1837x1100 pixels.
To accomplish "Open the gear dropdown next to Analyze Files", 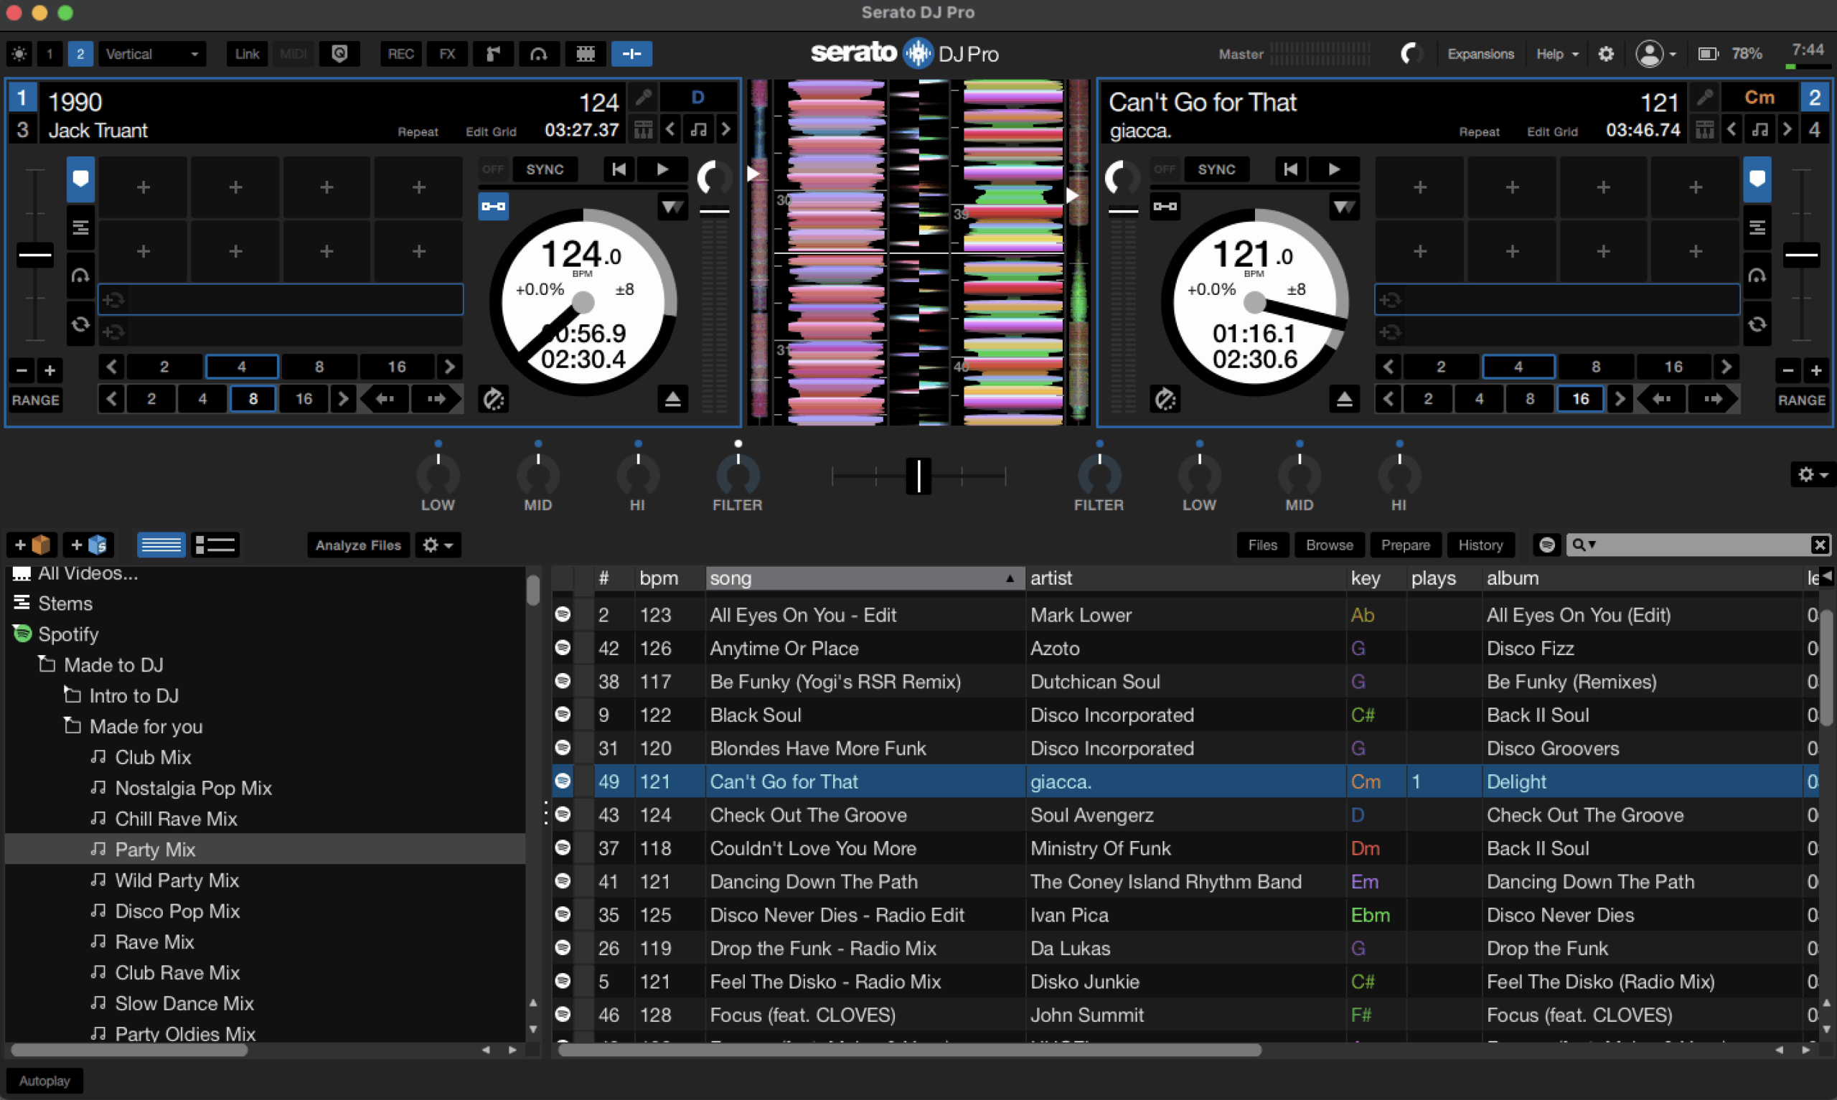I will 437,545.
